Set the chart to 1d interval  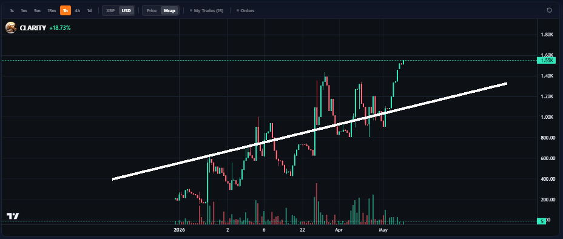89,10
